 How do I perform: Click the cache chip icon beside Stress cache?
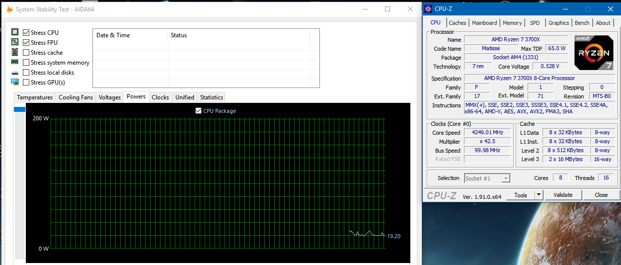coord(15,52)
